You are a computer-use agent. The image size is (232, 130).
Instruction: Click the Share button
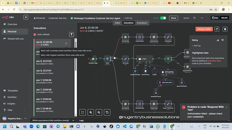tap(173, 18)
